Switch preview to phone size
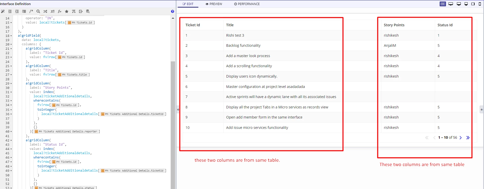484x189 pixels. pos(480,4)
